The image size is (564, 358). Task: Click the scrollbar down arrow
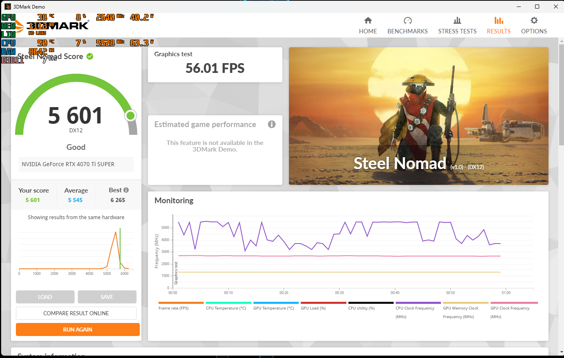point(561,352)
